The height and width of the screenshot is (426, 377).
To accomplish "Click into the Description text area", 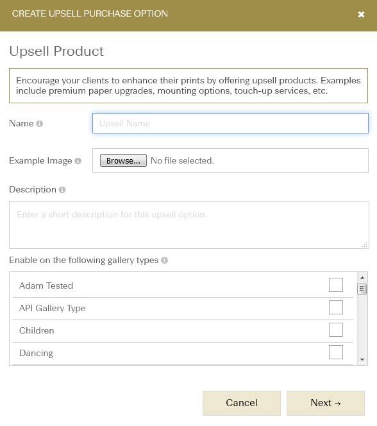I will point(189,225).
